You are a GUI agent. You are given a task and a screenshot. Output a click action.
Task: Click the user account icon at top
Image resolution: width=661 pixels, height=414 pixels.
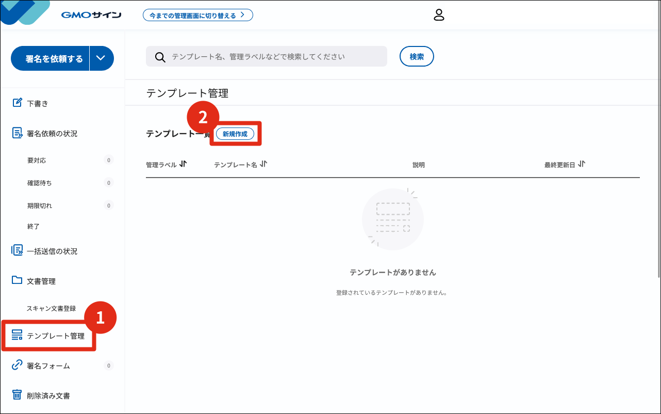439,15
